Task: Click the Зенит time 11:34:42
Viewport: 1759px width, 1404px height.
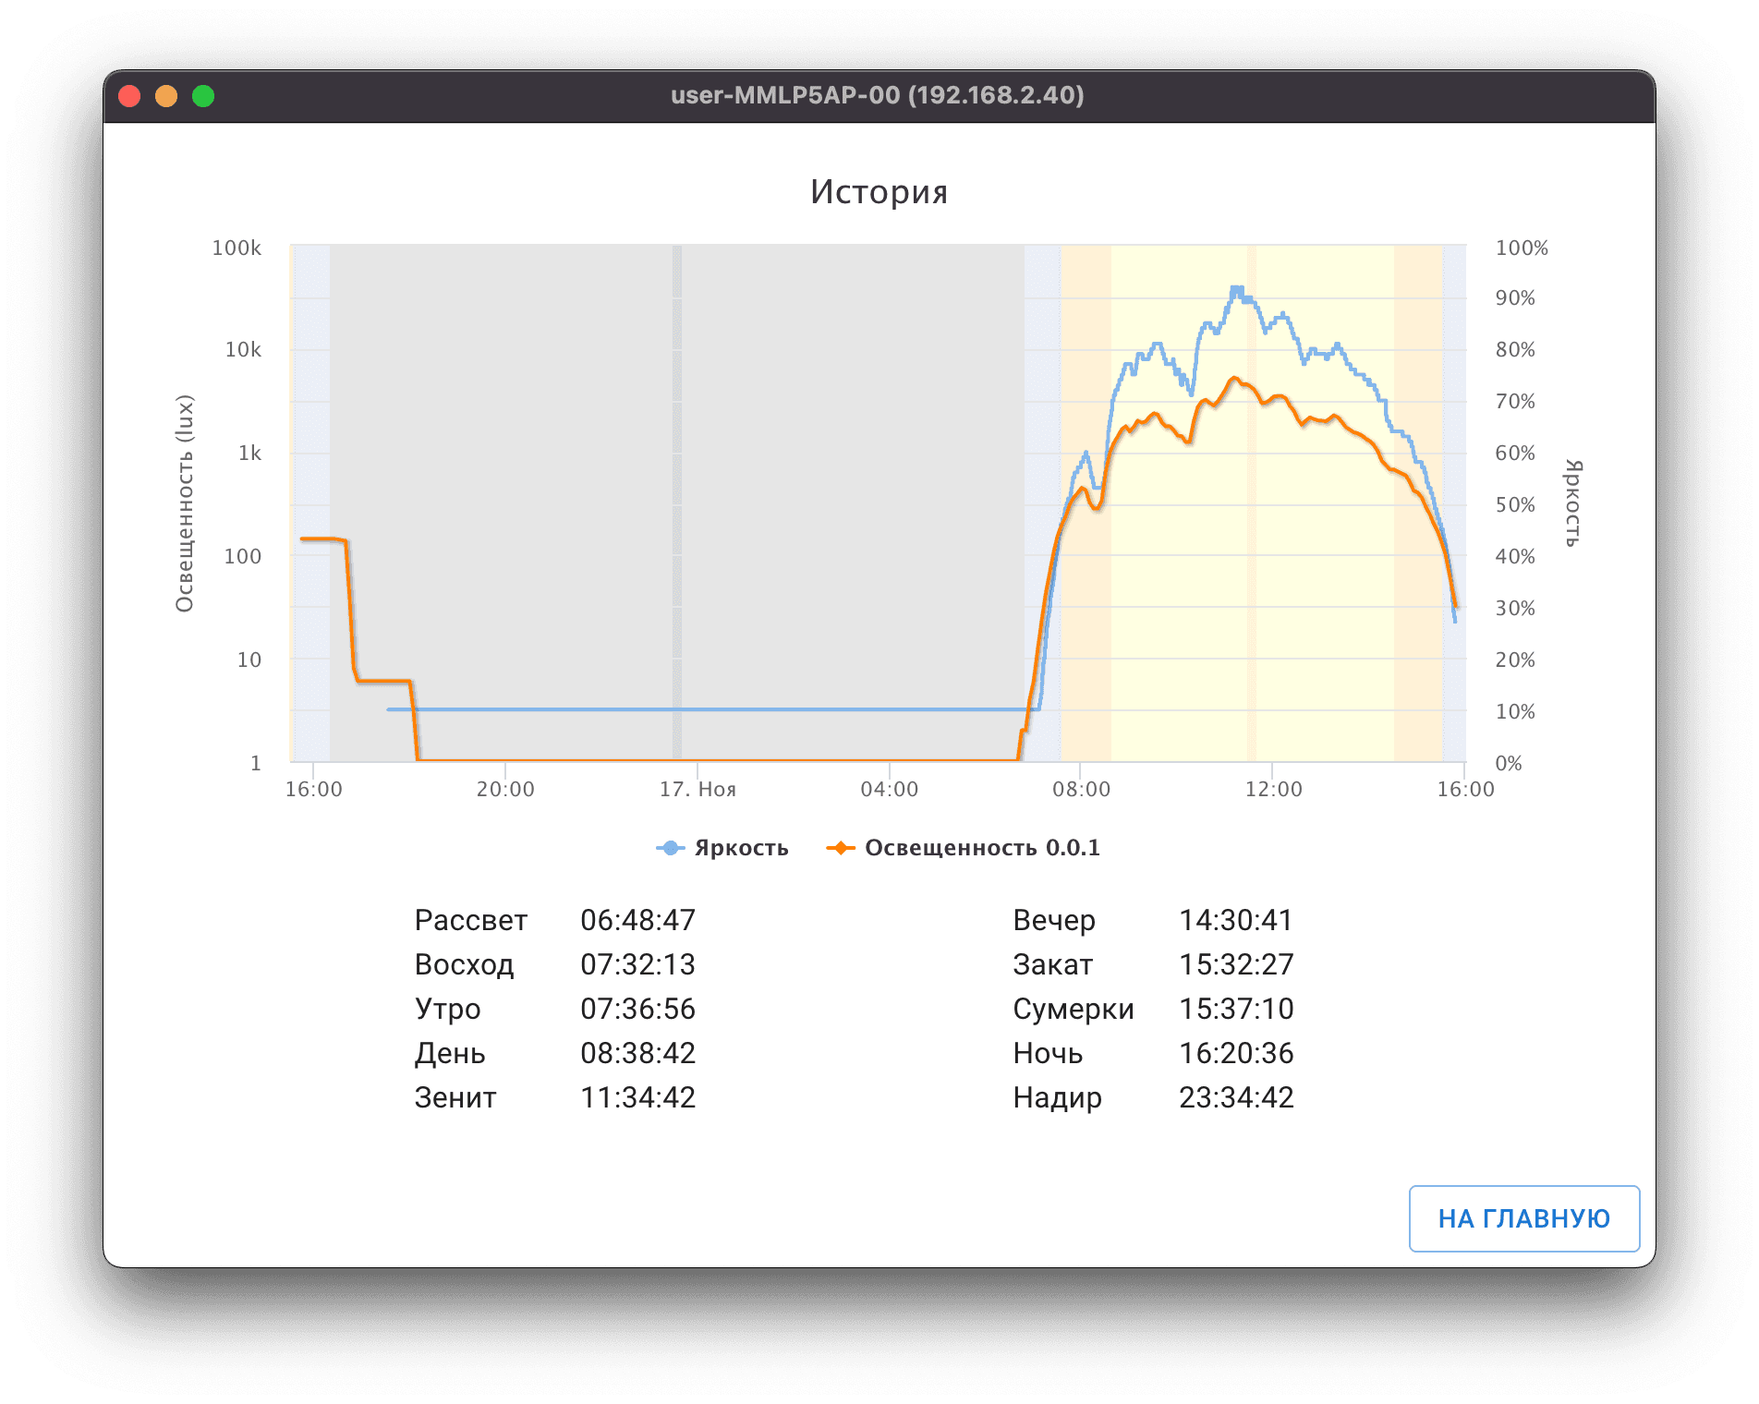Action: (637, 1097)
